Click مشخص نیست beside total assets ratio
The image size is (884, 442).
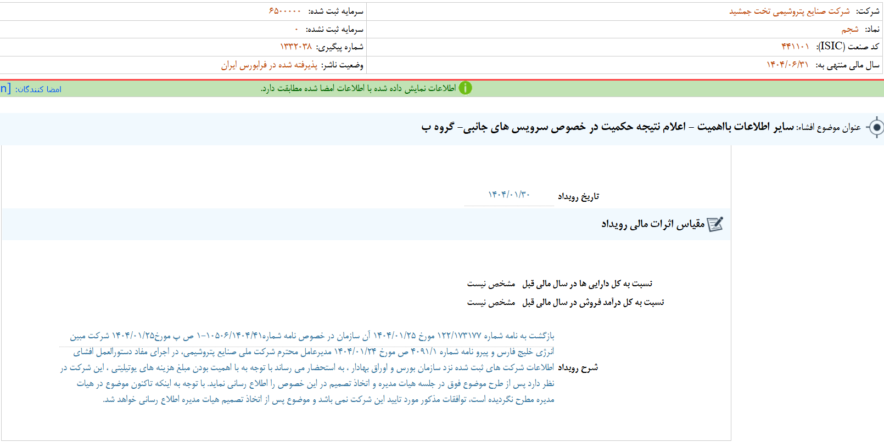(491, 284)
